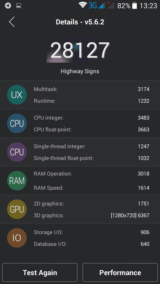Tap the Highway Signs device name

click(x=80, y=71)
